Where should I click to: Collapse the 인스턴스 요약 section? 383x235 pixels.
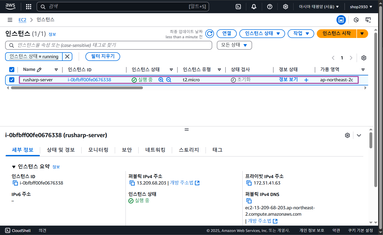[14, 167]
